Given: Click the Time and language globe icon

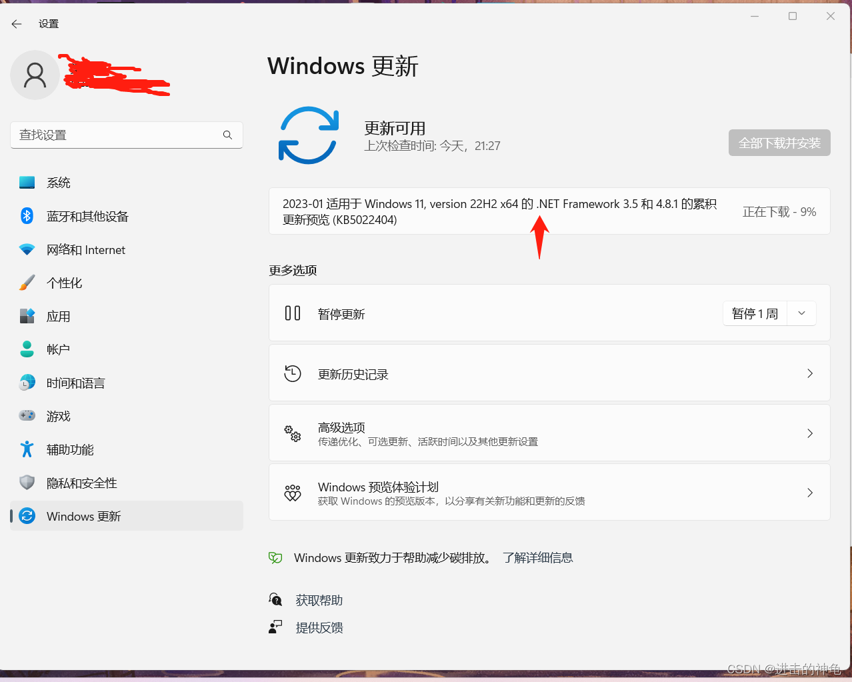Looking at the screenshot, I should (x=27, y=383).
